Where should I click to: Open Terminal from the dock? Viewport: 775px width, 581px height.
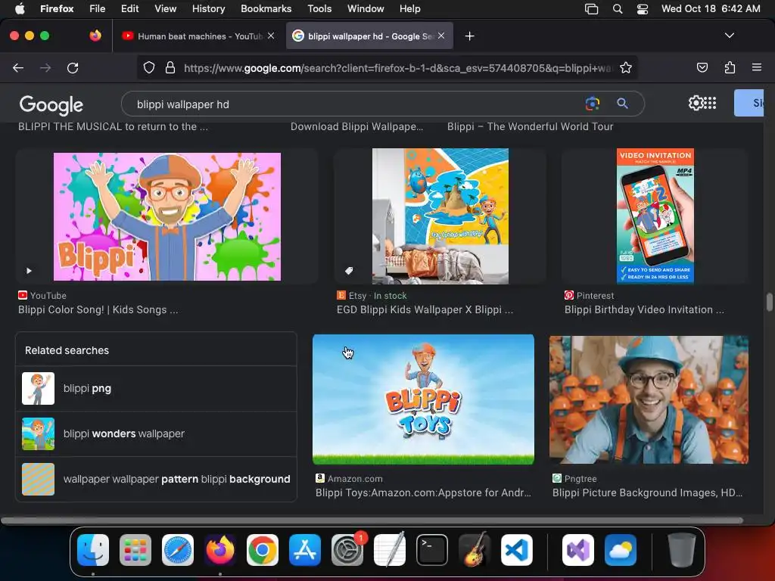tap(432, 550)
